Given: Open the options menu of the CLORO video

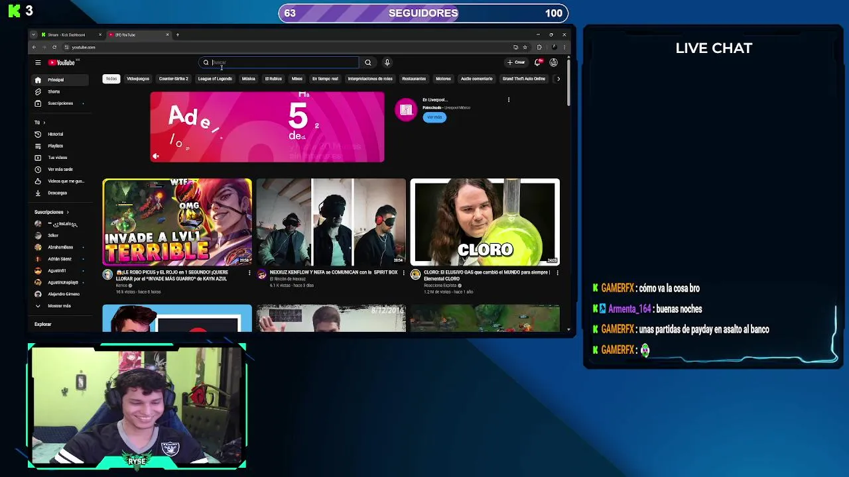Looking at the screenshot, I should click(557, 272).
